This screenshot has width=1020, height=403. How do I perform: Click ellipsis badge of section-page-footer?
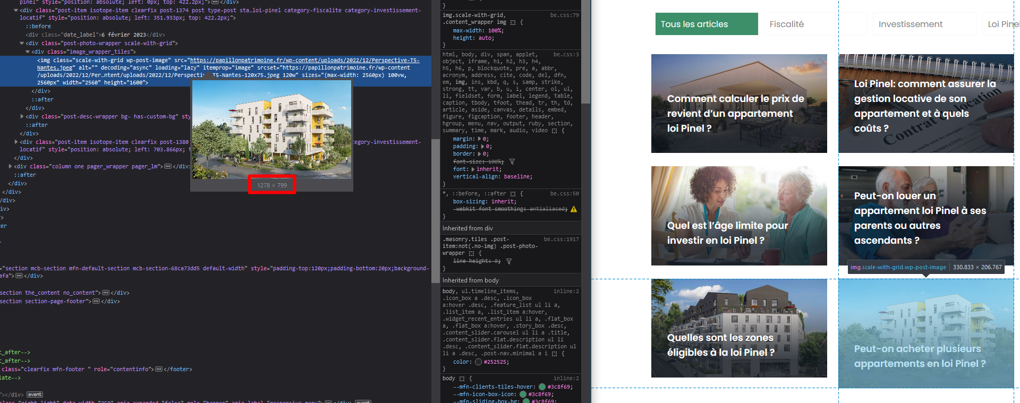coord(96,301)
